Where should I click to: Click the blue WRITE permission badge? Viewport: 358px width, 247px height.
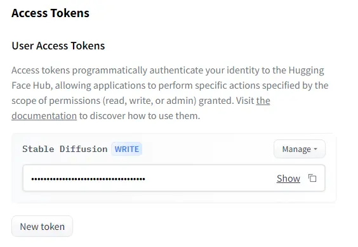pyautogui.click(x=127, y=149)
